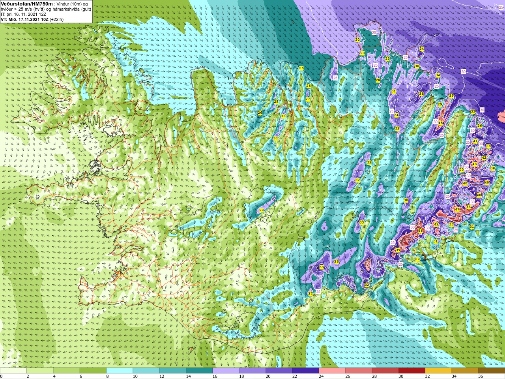Click the yellow gust label "38"
The height and width of the screenshot is (379, 505).
[x=492, y=168]
